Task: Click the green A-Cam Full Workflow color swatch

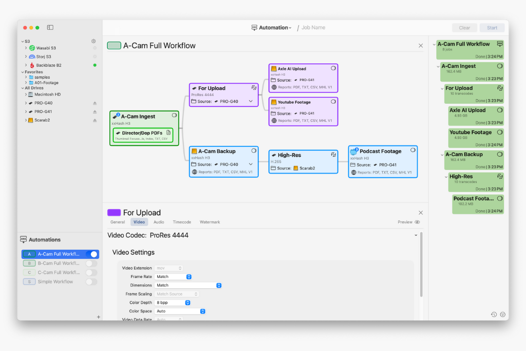Action: click(114, 46)
